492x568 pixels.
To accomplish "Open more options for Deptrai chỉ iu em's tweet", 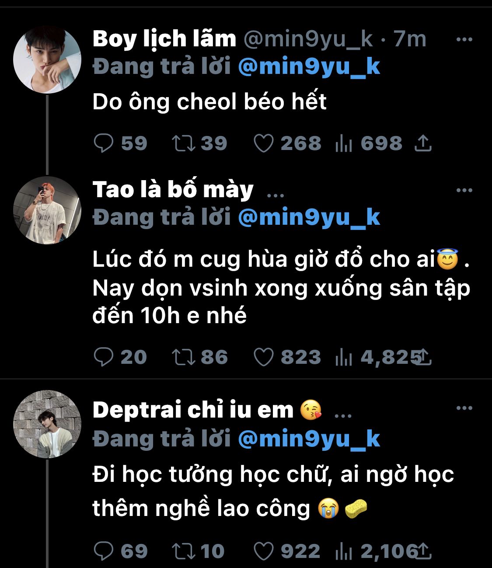I will [x=464, y=408].
